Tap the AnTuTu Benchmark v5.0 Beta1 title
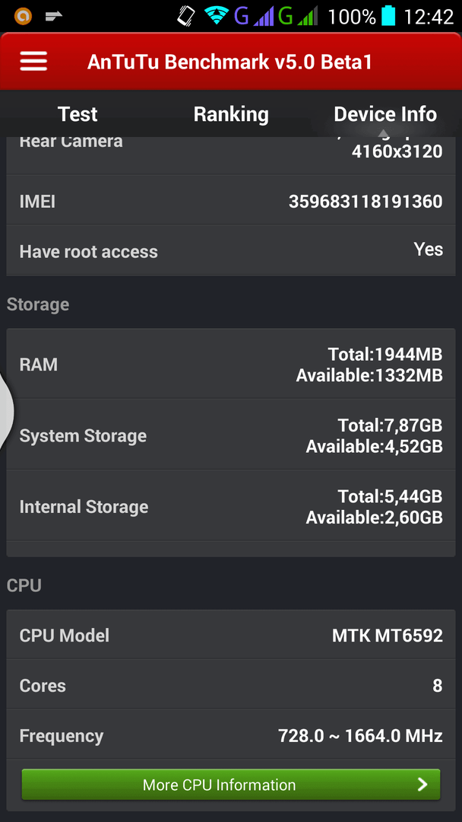Screen dimensions: 462x822 229,62
